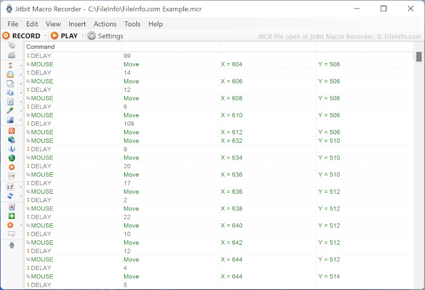The height and width of the screenshot is (290, 425).
Task: Open the Tools menu
Action: click(x=133, y=24)
